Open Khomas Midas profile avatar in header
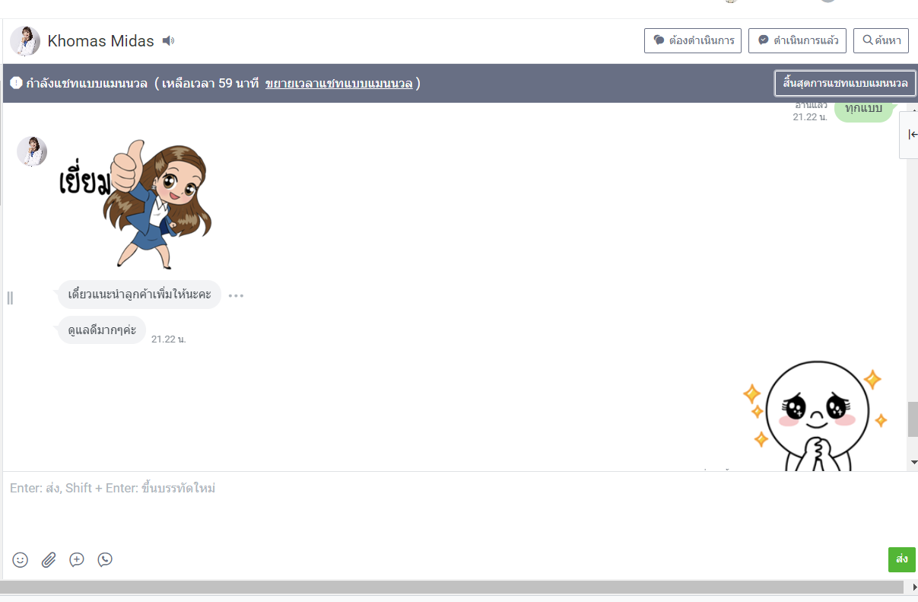Screen dimensions: 918x602 click(x=25, y=41)
